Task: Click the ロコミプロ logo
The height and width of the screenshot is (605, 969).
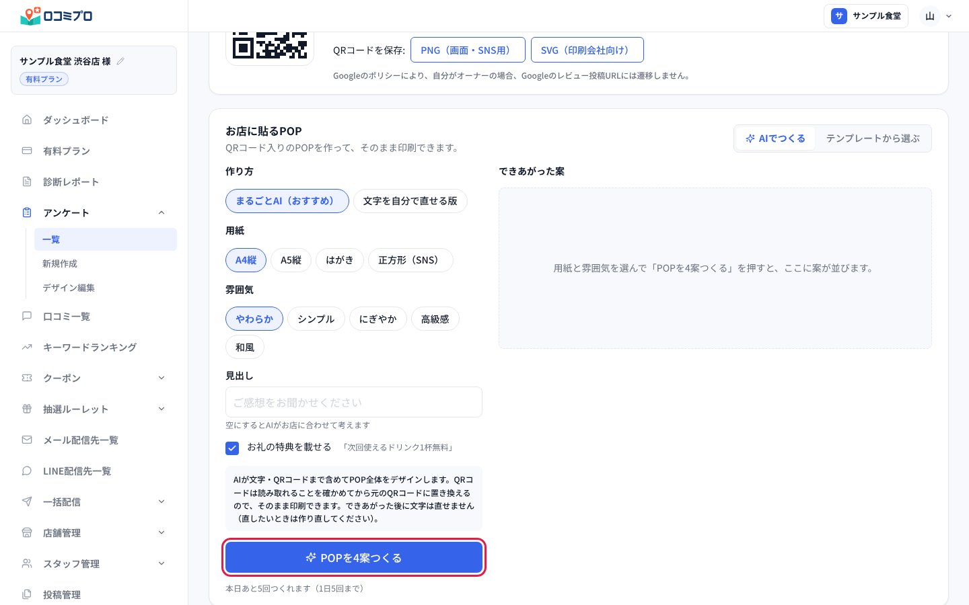Action: click(x=56, y=15)
